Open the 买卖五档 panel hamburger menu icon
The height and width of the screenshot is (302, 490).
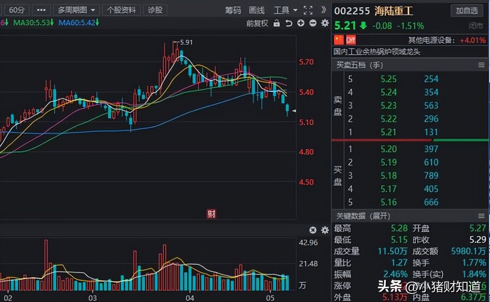pyautogui.click(x=482, y=65)
